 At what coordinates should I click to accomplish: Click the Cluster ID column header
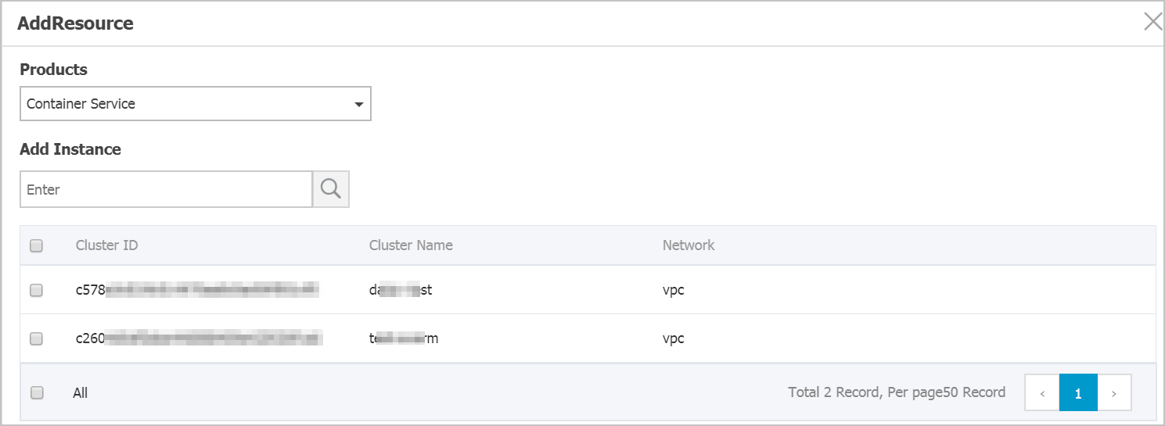[106, 245]
